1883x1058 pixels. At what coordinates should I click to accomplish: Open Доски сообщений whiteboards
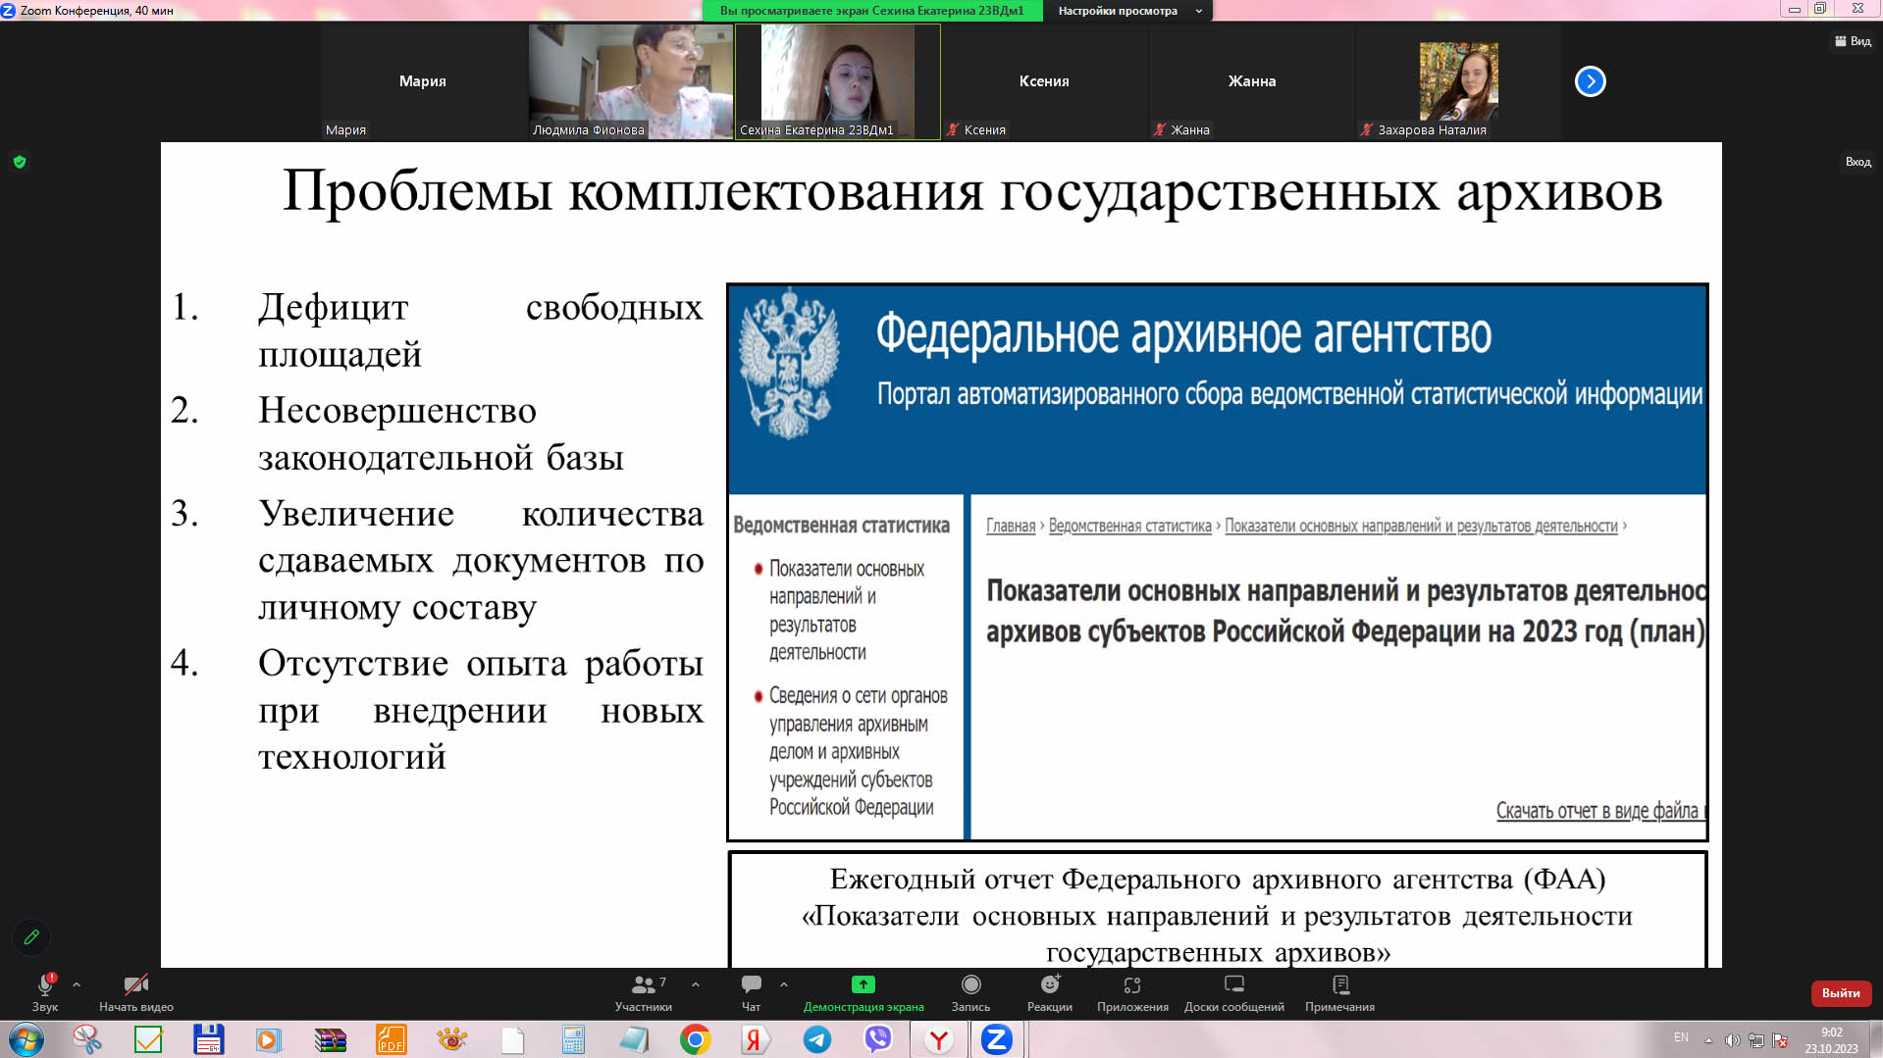(1233, 991)
